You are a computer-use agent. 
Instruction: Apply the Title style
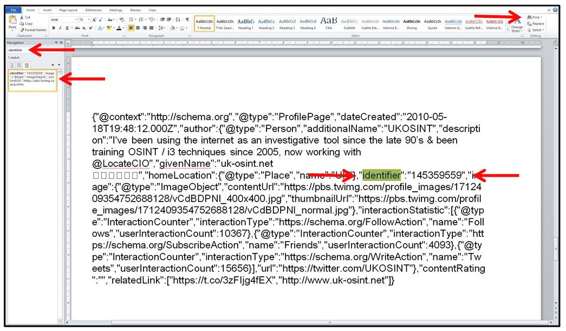tap(329, 24)
